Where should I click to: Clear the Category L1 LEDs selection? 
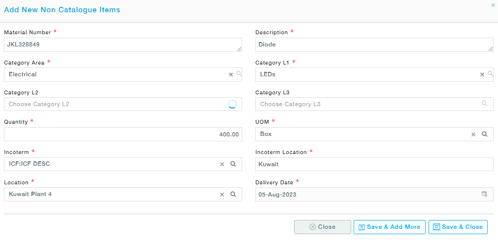tap(482, 74)
